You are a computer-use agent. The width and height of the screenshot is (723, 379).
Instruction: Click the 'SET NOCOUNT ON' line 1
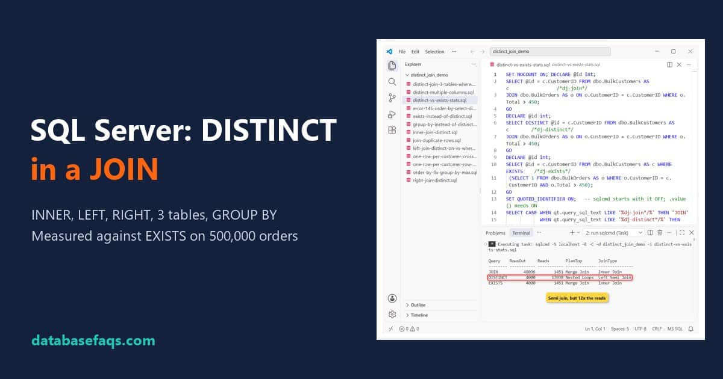click(x=551, y=74)
